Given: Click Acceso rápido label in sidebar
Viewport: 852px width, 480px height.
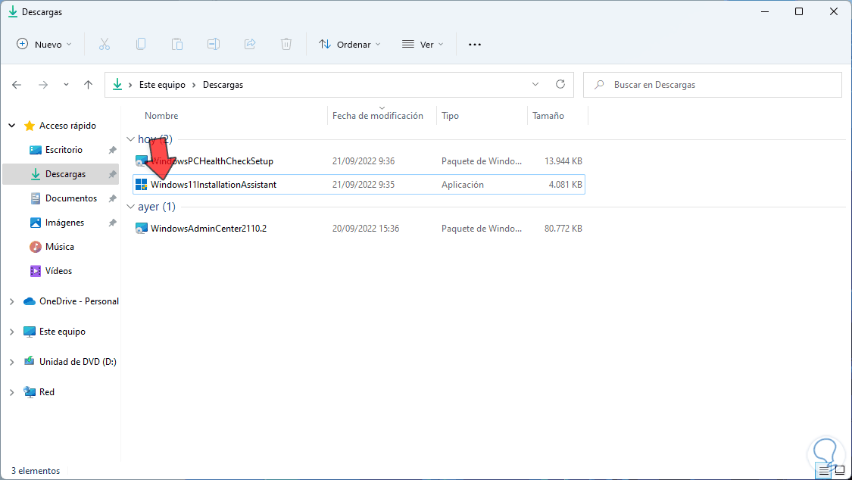Looking at the screenshot, I should coord(67,126).
